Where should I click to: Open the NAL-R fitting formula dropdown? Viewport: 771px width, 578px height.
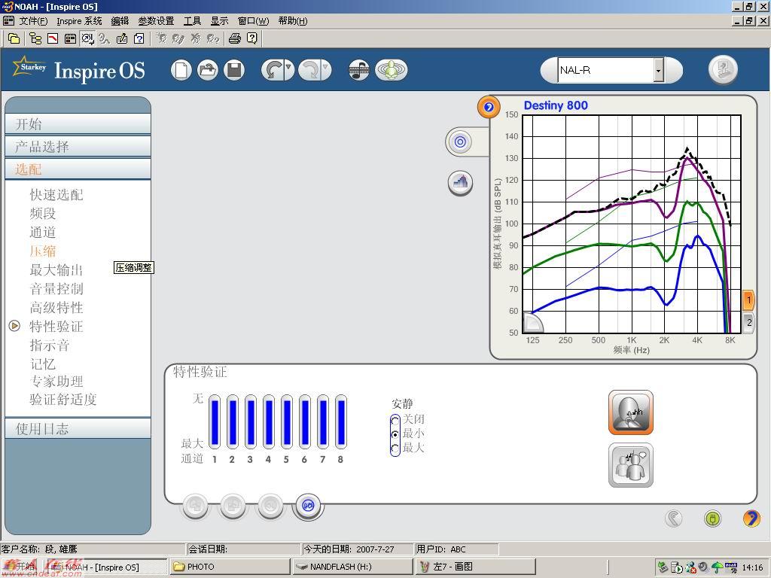[658, 71]
